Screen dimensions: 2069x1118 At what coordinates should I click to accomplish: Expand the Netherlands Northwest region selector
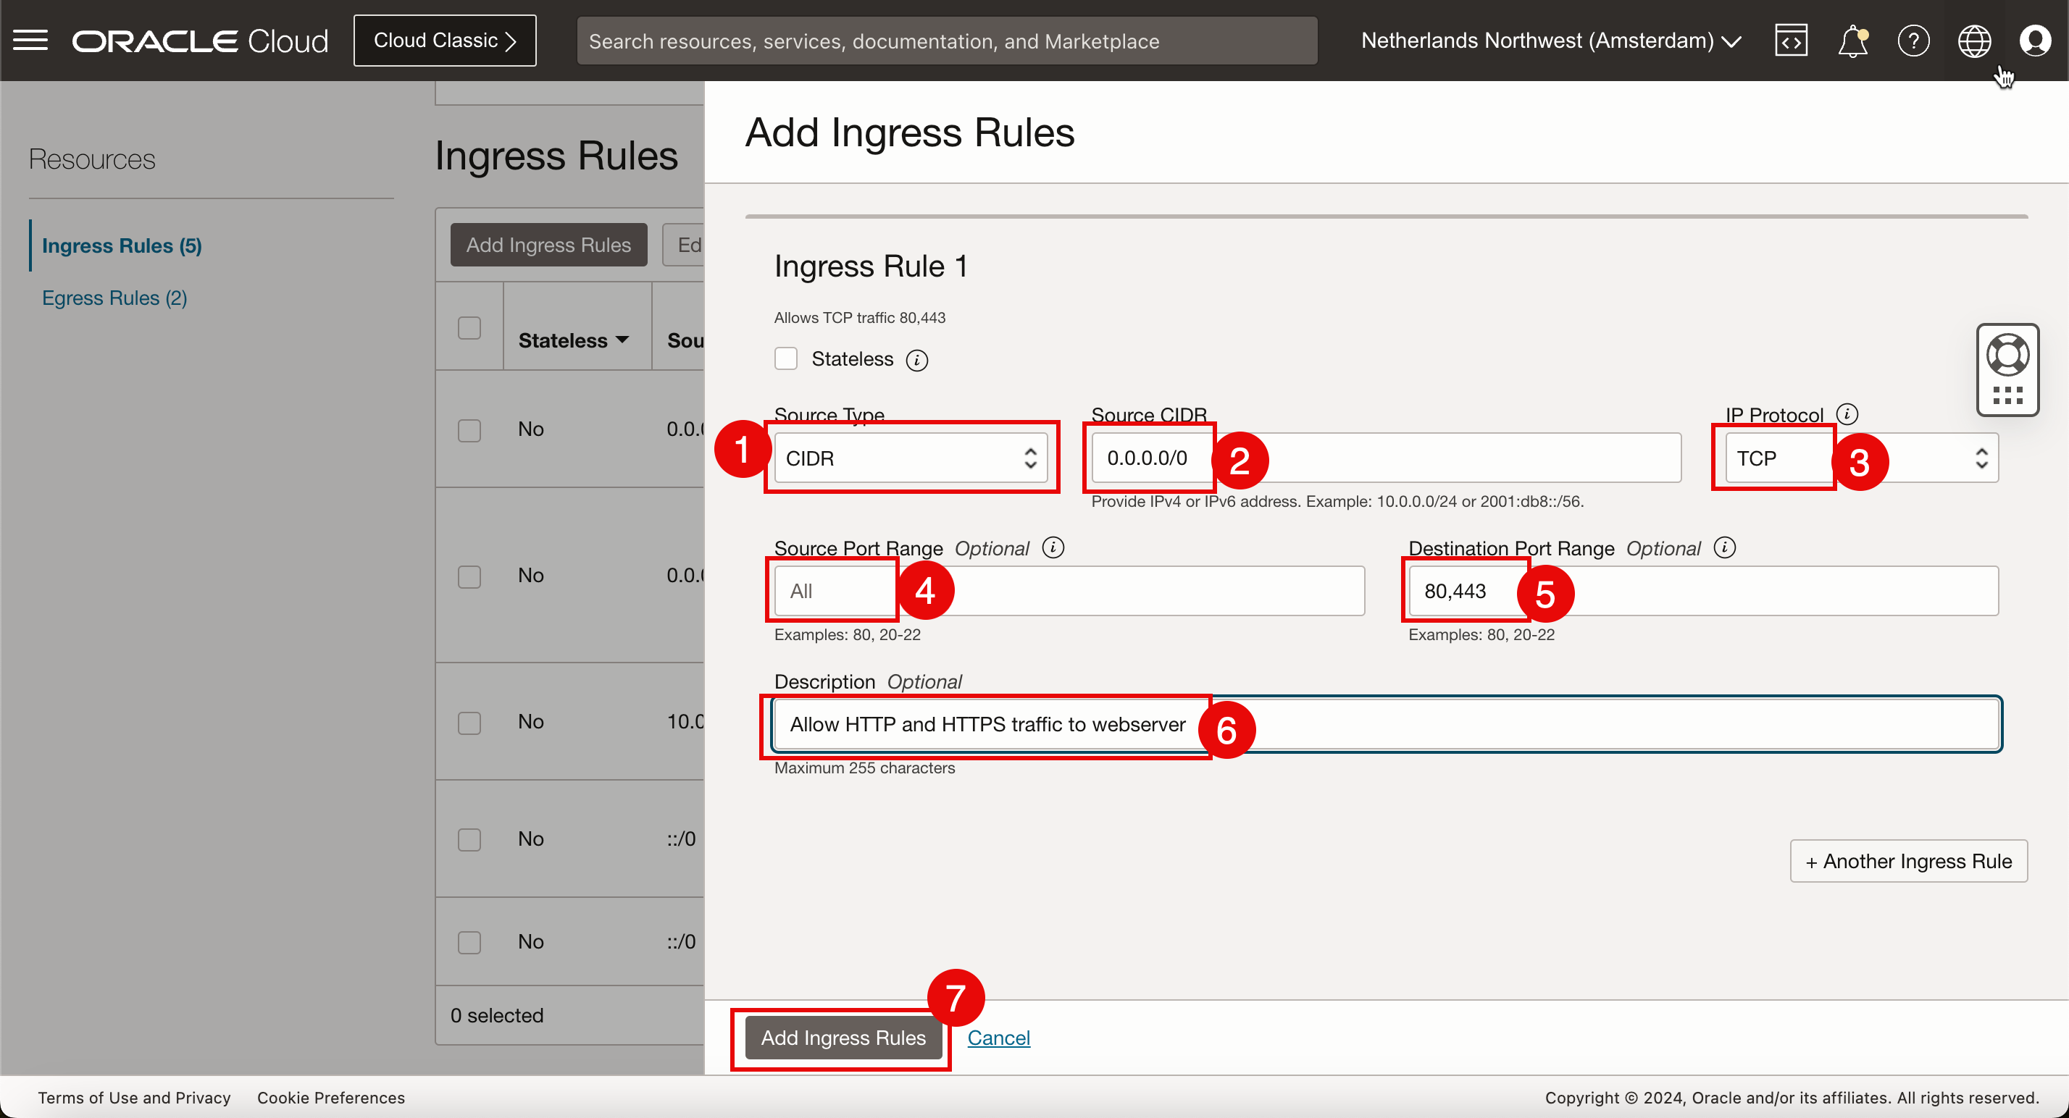pyautogui.click(x=1550, y=40)
